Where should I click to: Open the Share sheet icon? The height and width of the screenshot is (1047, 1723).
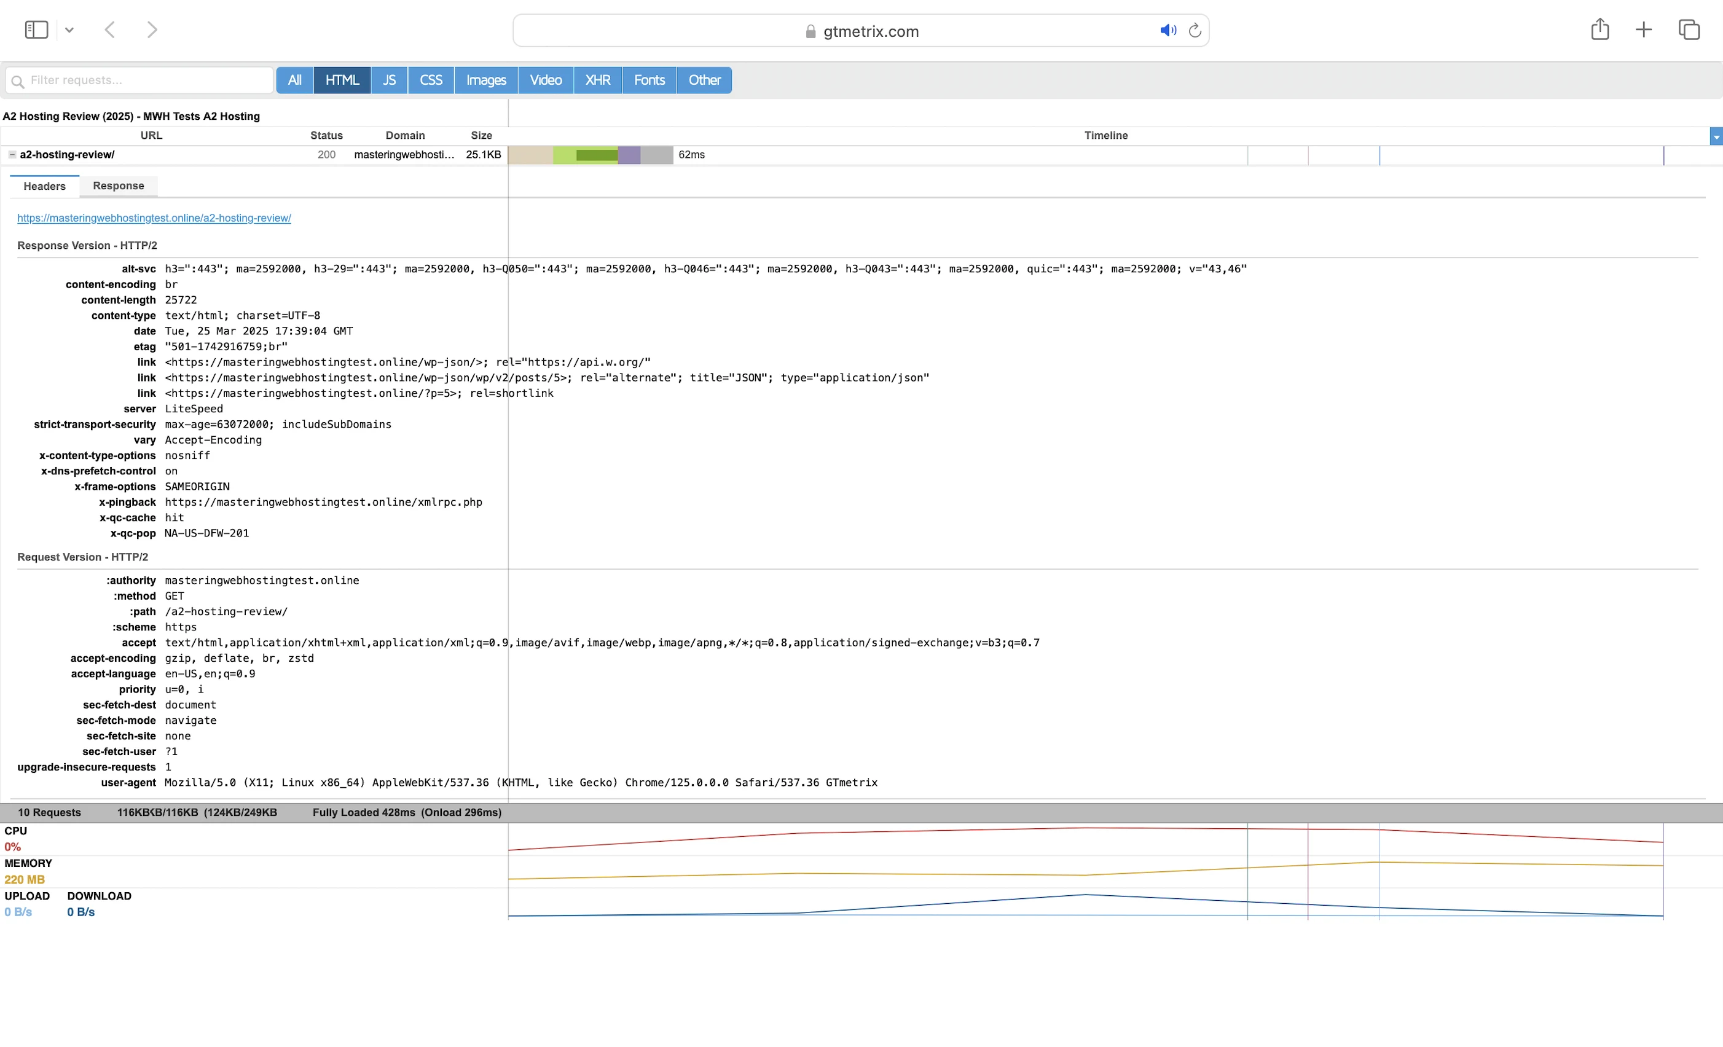tap(1600, 29)
